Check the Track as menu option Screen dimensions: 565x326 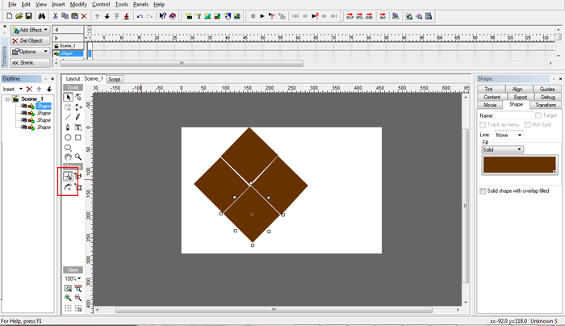482,125
